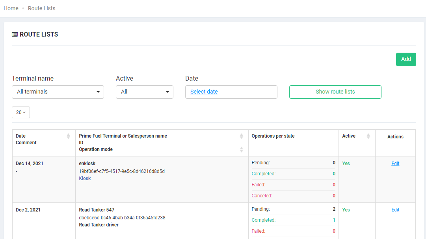Edit the Road Tanker 547 route list
This screenshot has height=239, width=426.
pos(395,210)
